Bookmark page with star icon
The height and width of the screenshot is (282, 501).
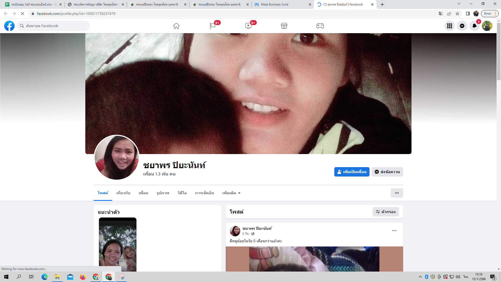point(457,14)
